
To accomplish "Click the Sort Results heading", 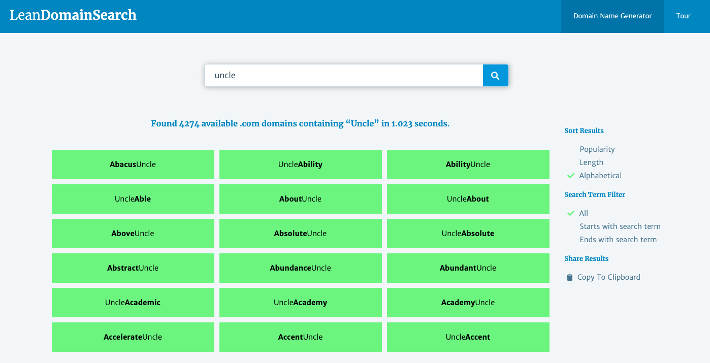I will (x=584, y=130).
